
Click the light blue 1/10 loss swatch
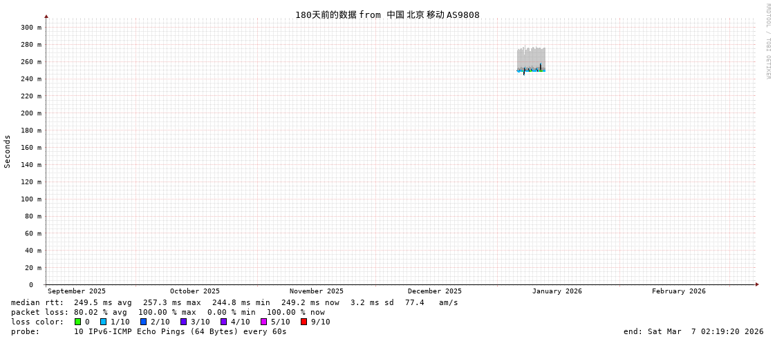[103, 322]
